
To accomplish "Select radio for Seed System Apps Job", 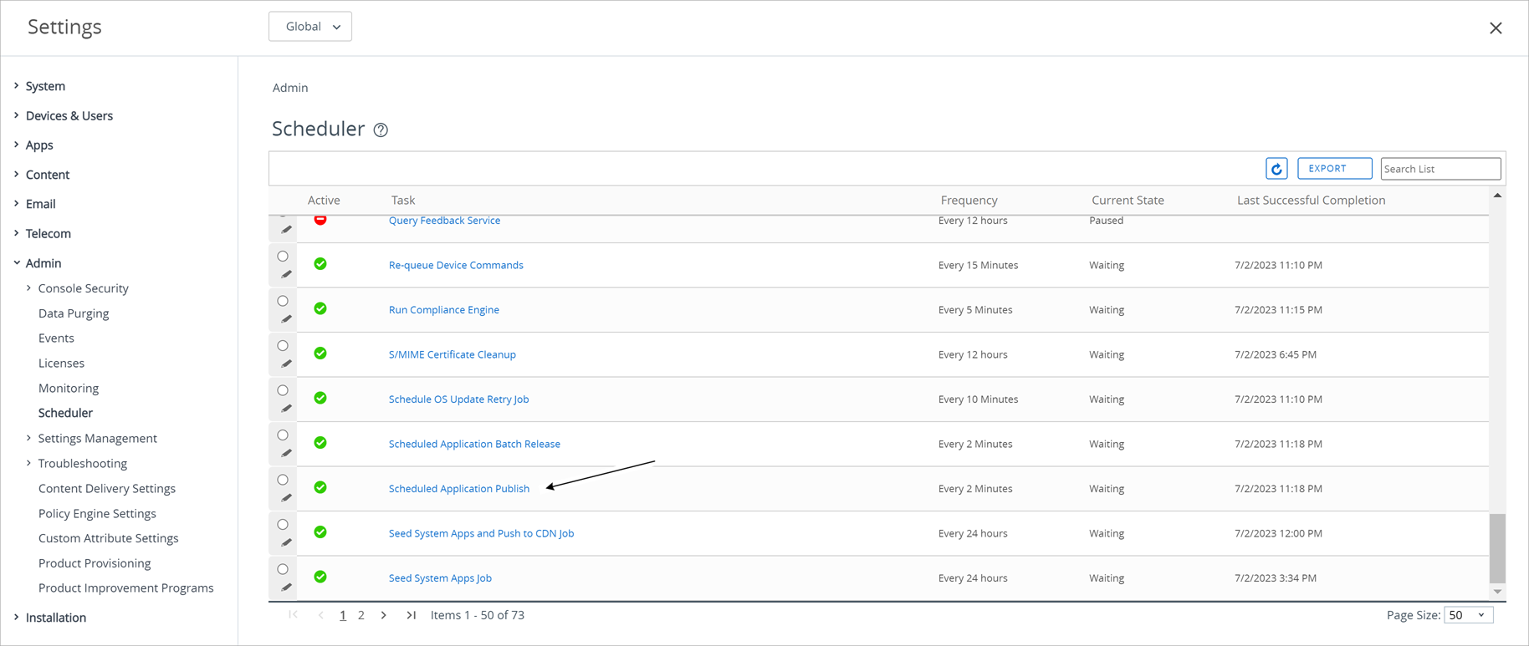I will coord(283,569).
